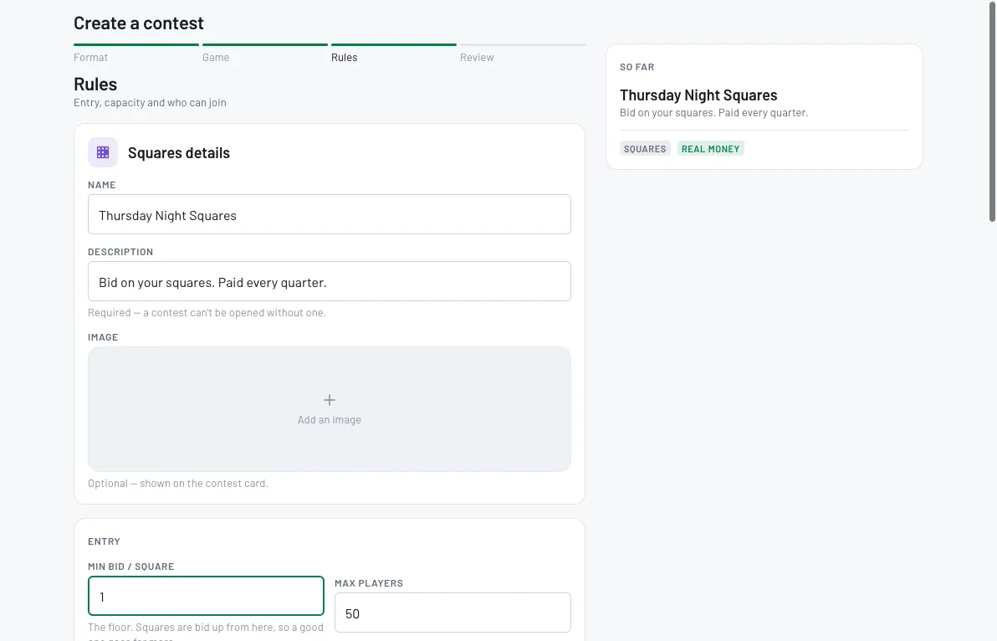Viewport: 997px width, 641px height.
Task: Click the 'Squares details' heading
Action: point(179,152)
